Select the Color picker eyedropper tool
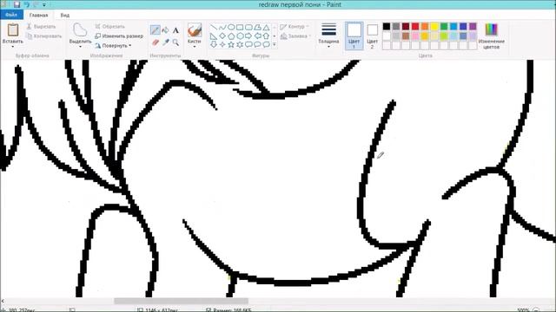556x312 pixels. click(x=165, y=42)
